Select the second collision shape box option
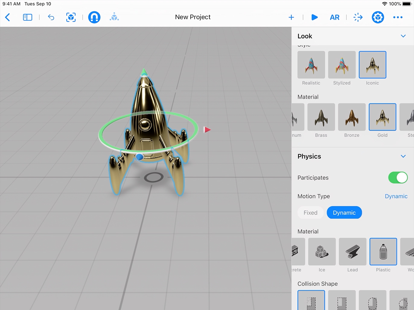 point(342,300)
